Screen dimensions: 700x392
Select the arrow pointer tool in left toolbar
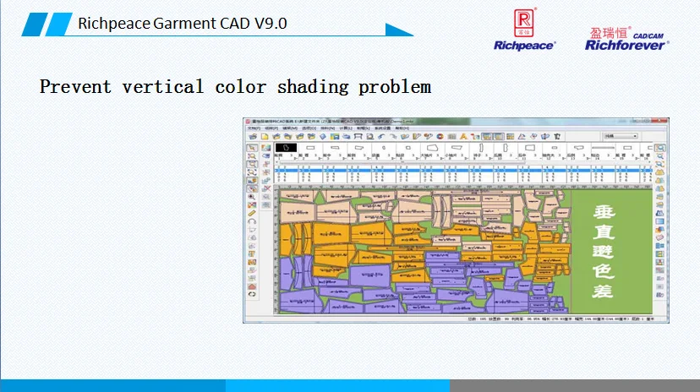pos(252,148)
